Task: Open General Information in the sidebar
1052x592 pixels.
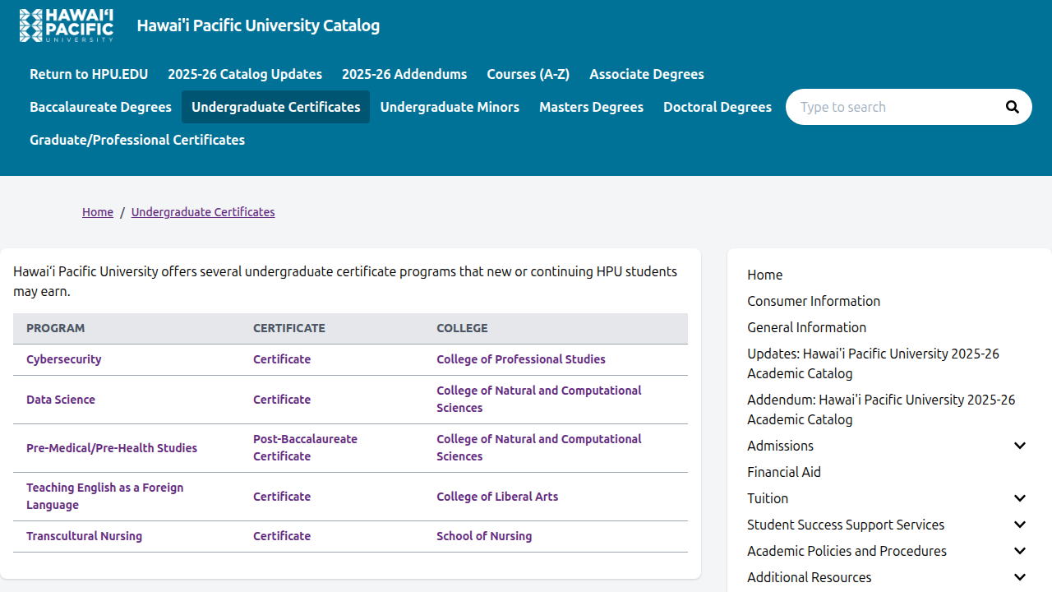Action: 806,327
